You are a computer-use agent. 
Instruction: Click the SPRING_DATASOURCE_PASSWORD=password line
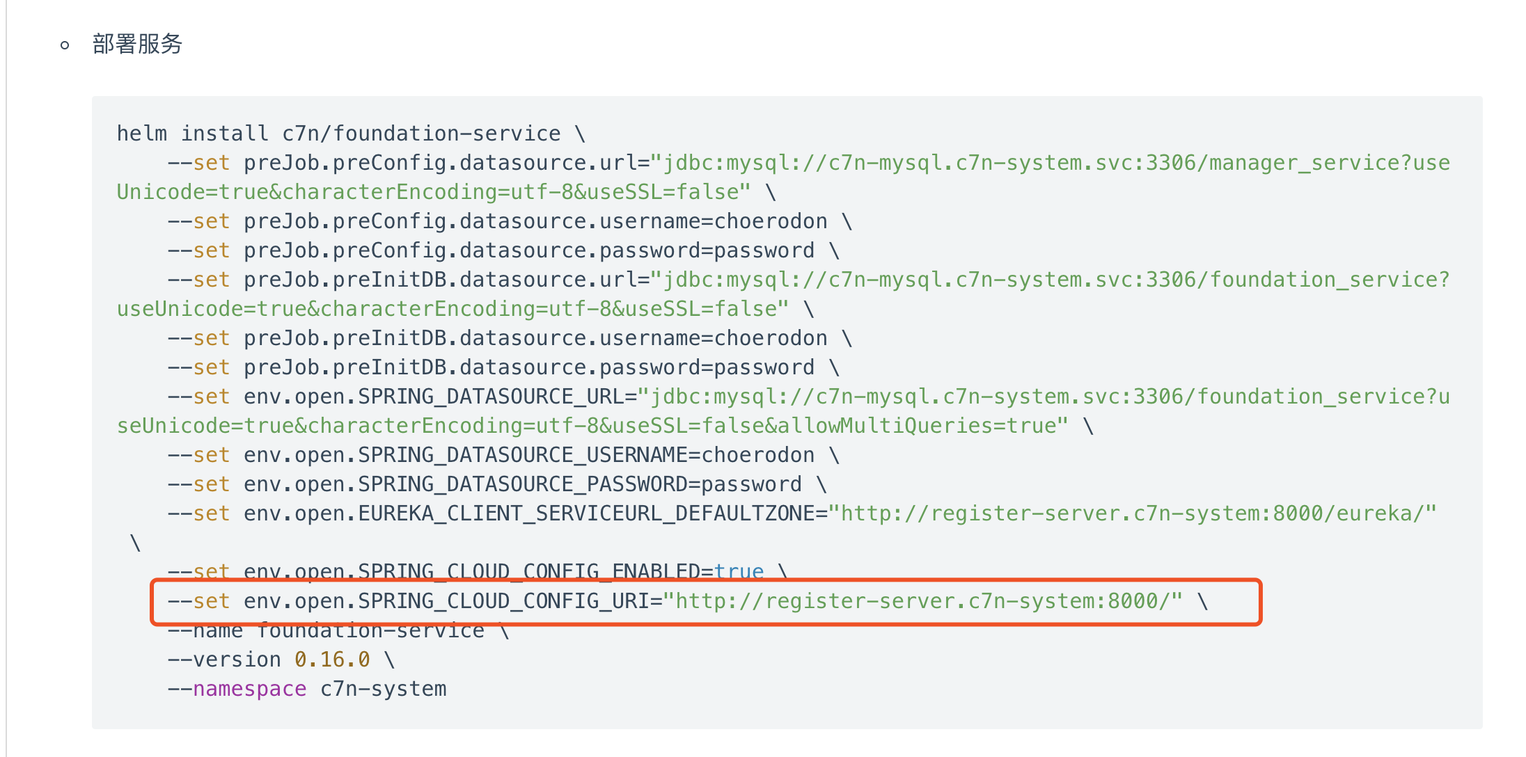coord(498,484)
